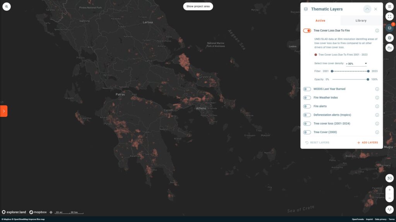Click the layer description text starting UMD/GLAD
Screen dimensions: 396x222
346,43
